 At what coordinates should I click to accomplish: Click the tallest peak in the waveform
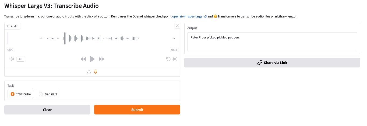pyautogui.click(x=65, y=38)
